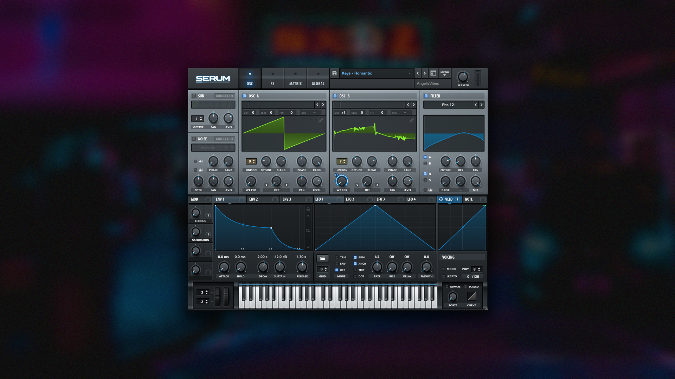Enable LFO TRIG mode
Viewport: 675px width, 379px height.
337,257
